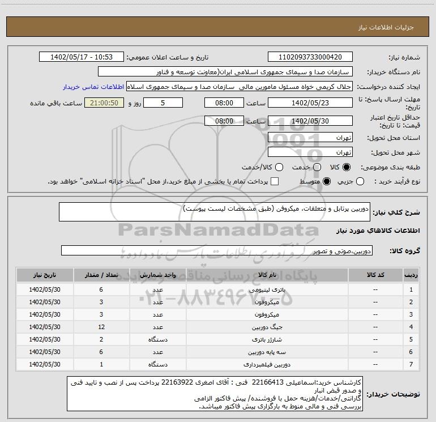Select میکروفون in row 3

point(267,314)
